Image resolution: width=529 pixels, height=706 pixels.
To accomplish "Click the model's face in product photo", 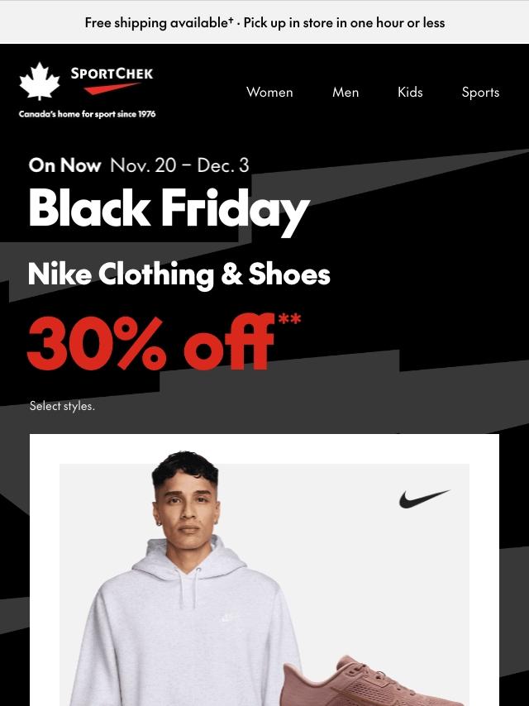I will [x=187, y=507].
